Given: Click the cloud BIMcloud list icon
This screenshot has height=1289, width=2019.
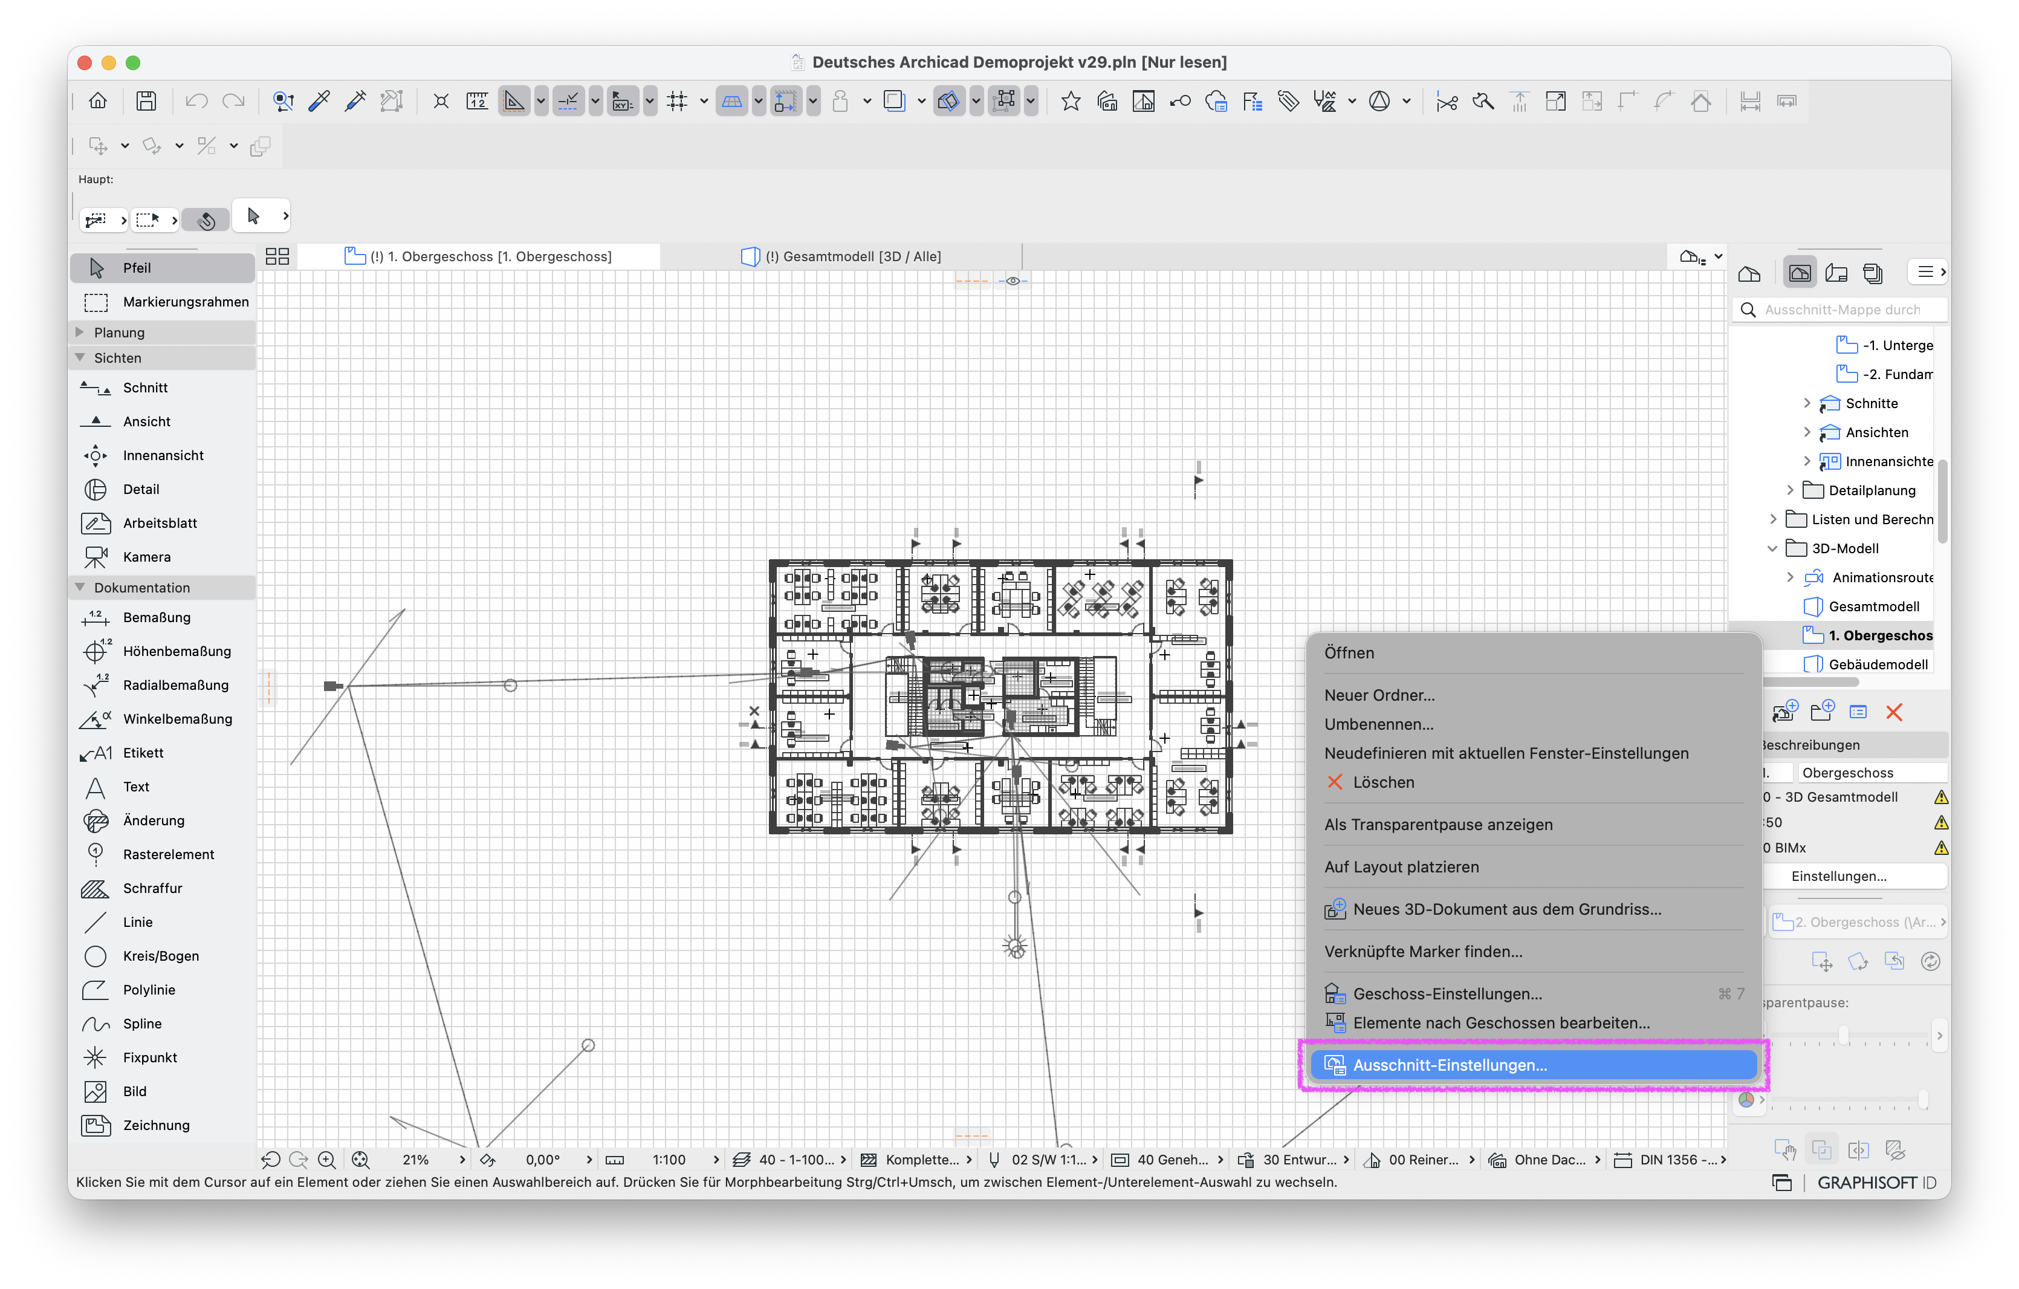Looking at the screenshot, I should tap(1216, 102).
